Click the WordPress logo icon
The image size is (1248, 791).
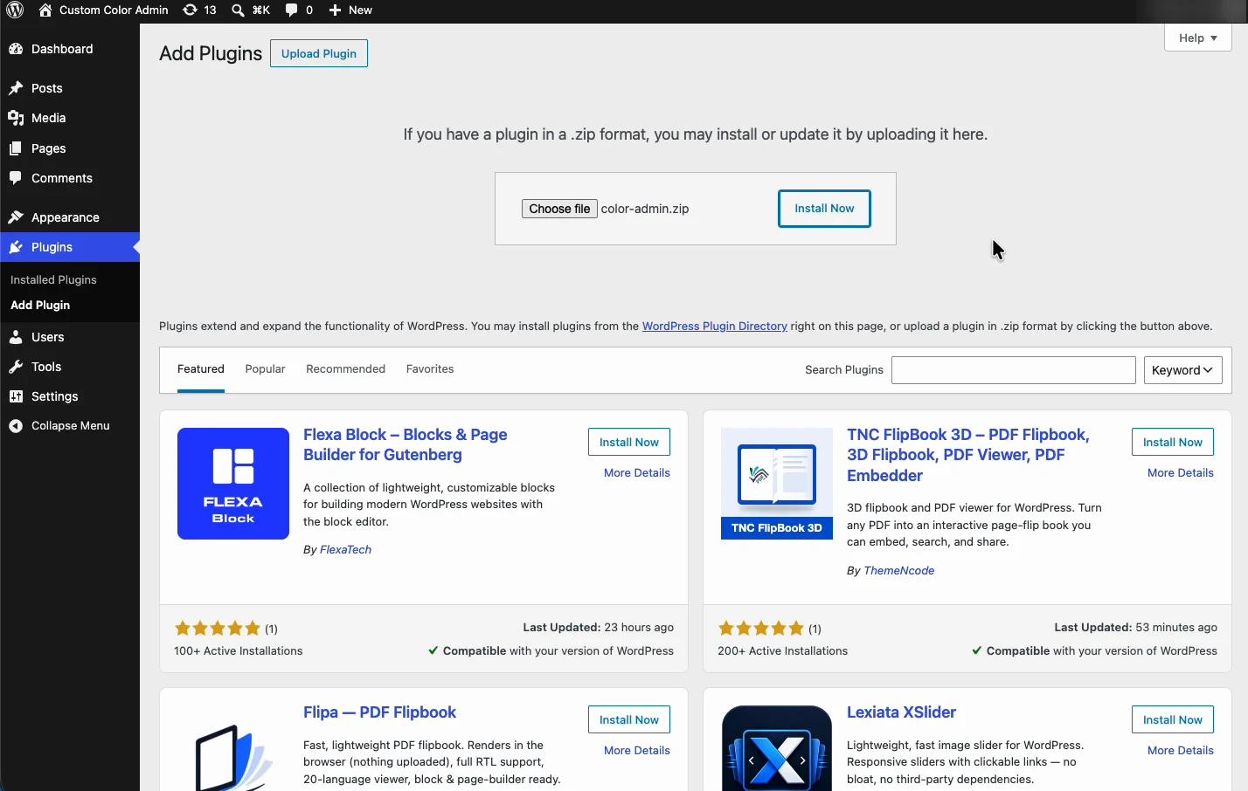(x=15, y=10)
